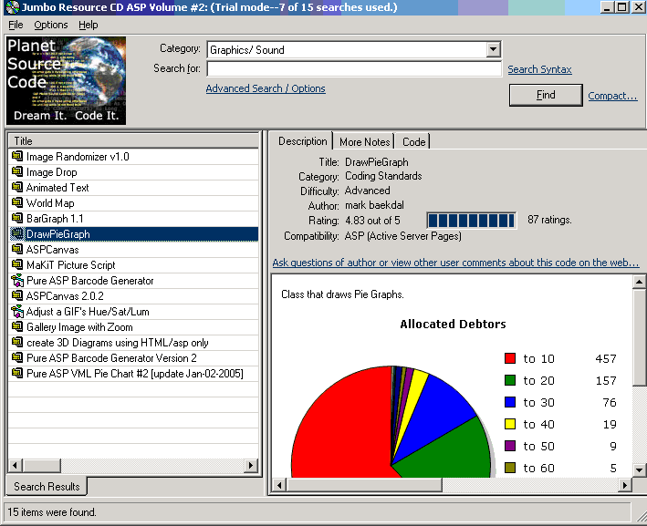Click the purple 'to 50' legend swatch

tap(510, 446)
